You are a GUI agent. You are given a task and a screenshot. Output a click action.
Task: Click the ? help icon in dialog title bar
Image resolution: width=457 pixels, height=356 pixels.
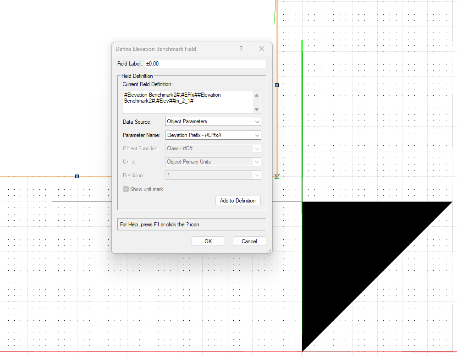tap(241, 49)
